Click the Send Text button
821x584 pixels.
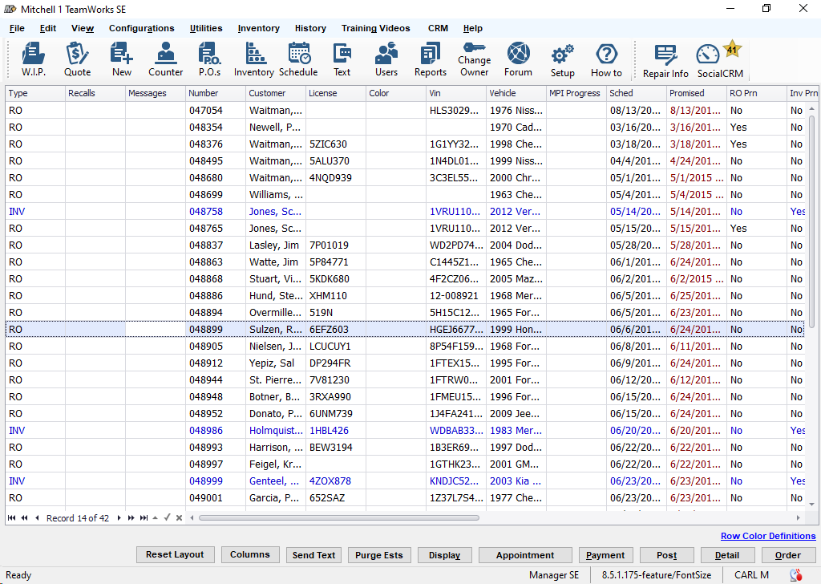click(313, 555)
